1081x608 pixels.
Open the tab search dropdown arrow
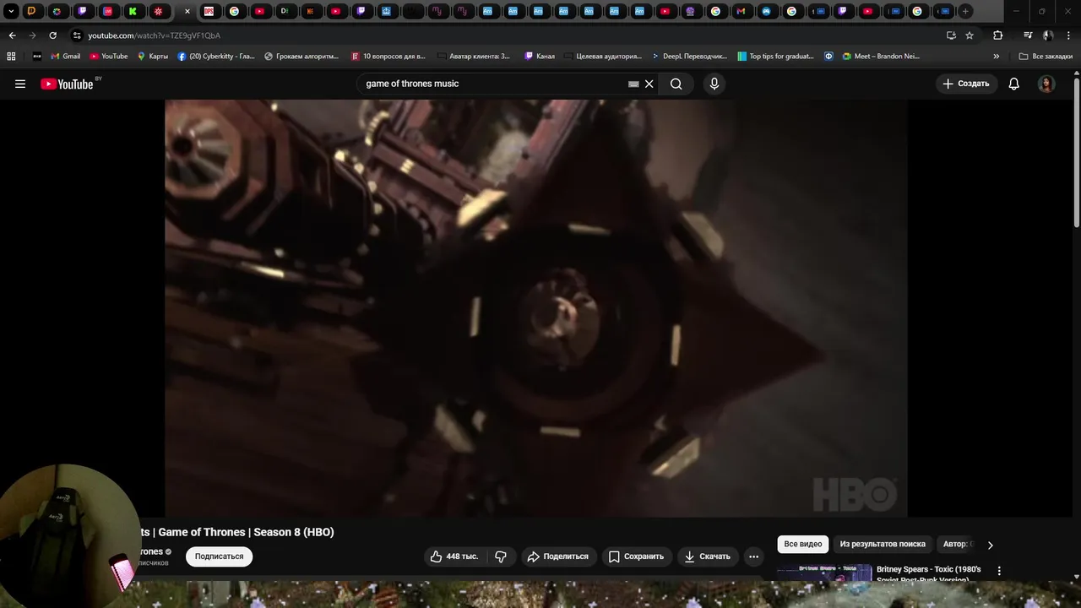[x=11, y=11]
